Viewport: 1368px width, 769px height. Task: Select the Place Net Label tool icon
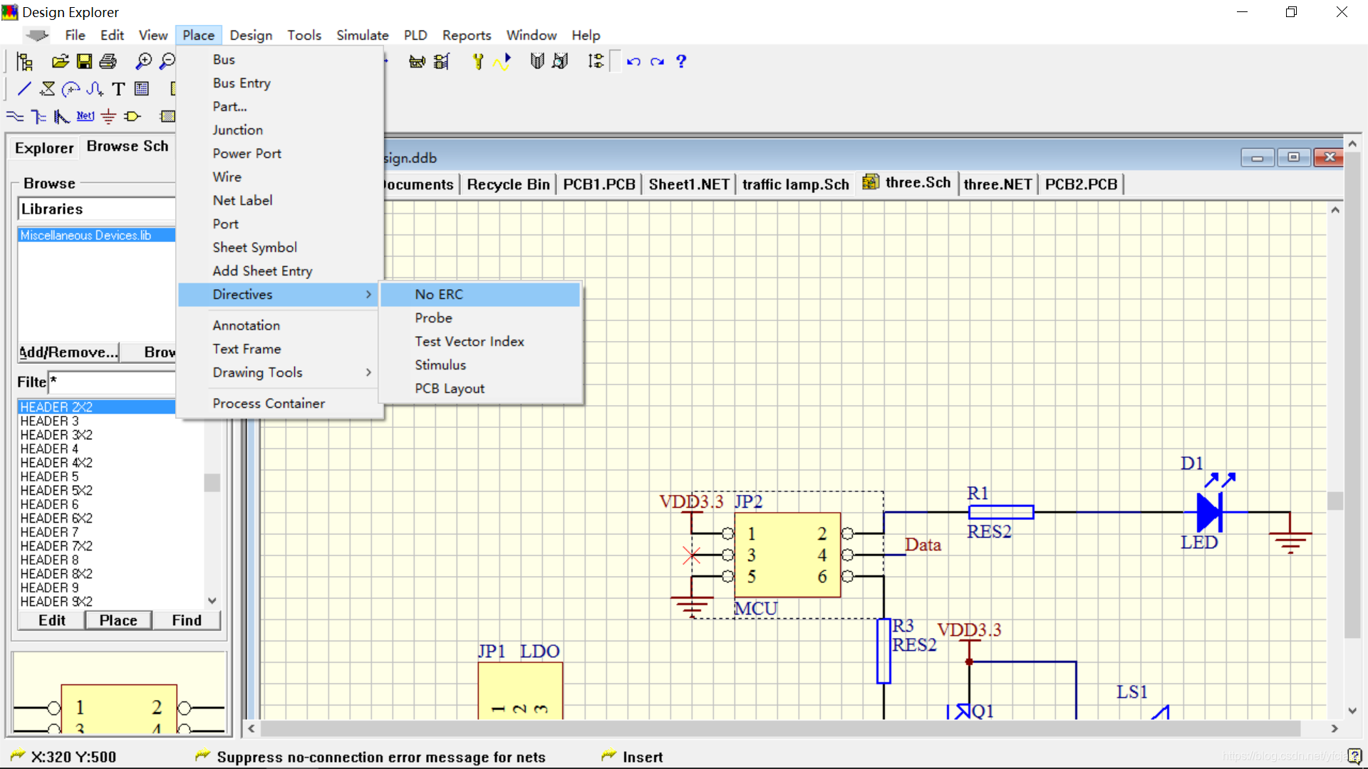pos(85,116)
